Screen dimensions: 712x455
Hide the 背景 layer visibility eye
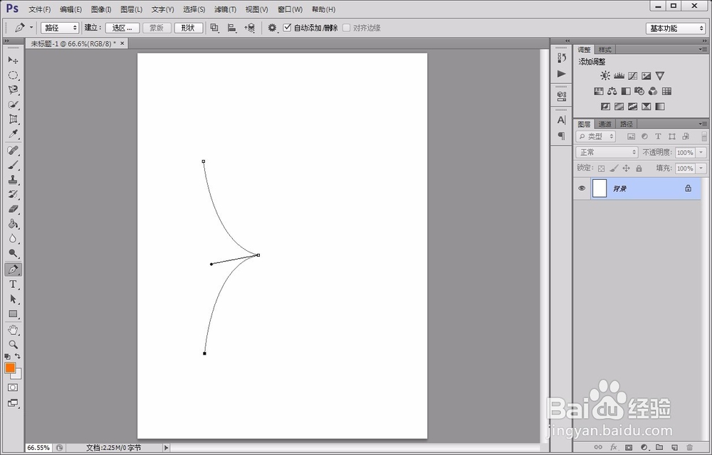pos(582,188)
